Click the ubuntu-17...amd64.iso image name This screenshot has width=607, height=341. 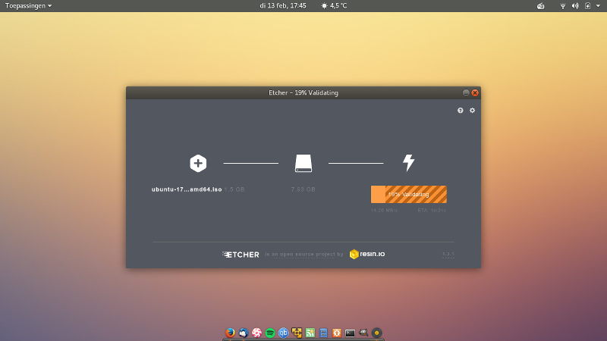[187, 189]
